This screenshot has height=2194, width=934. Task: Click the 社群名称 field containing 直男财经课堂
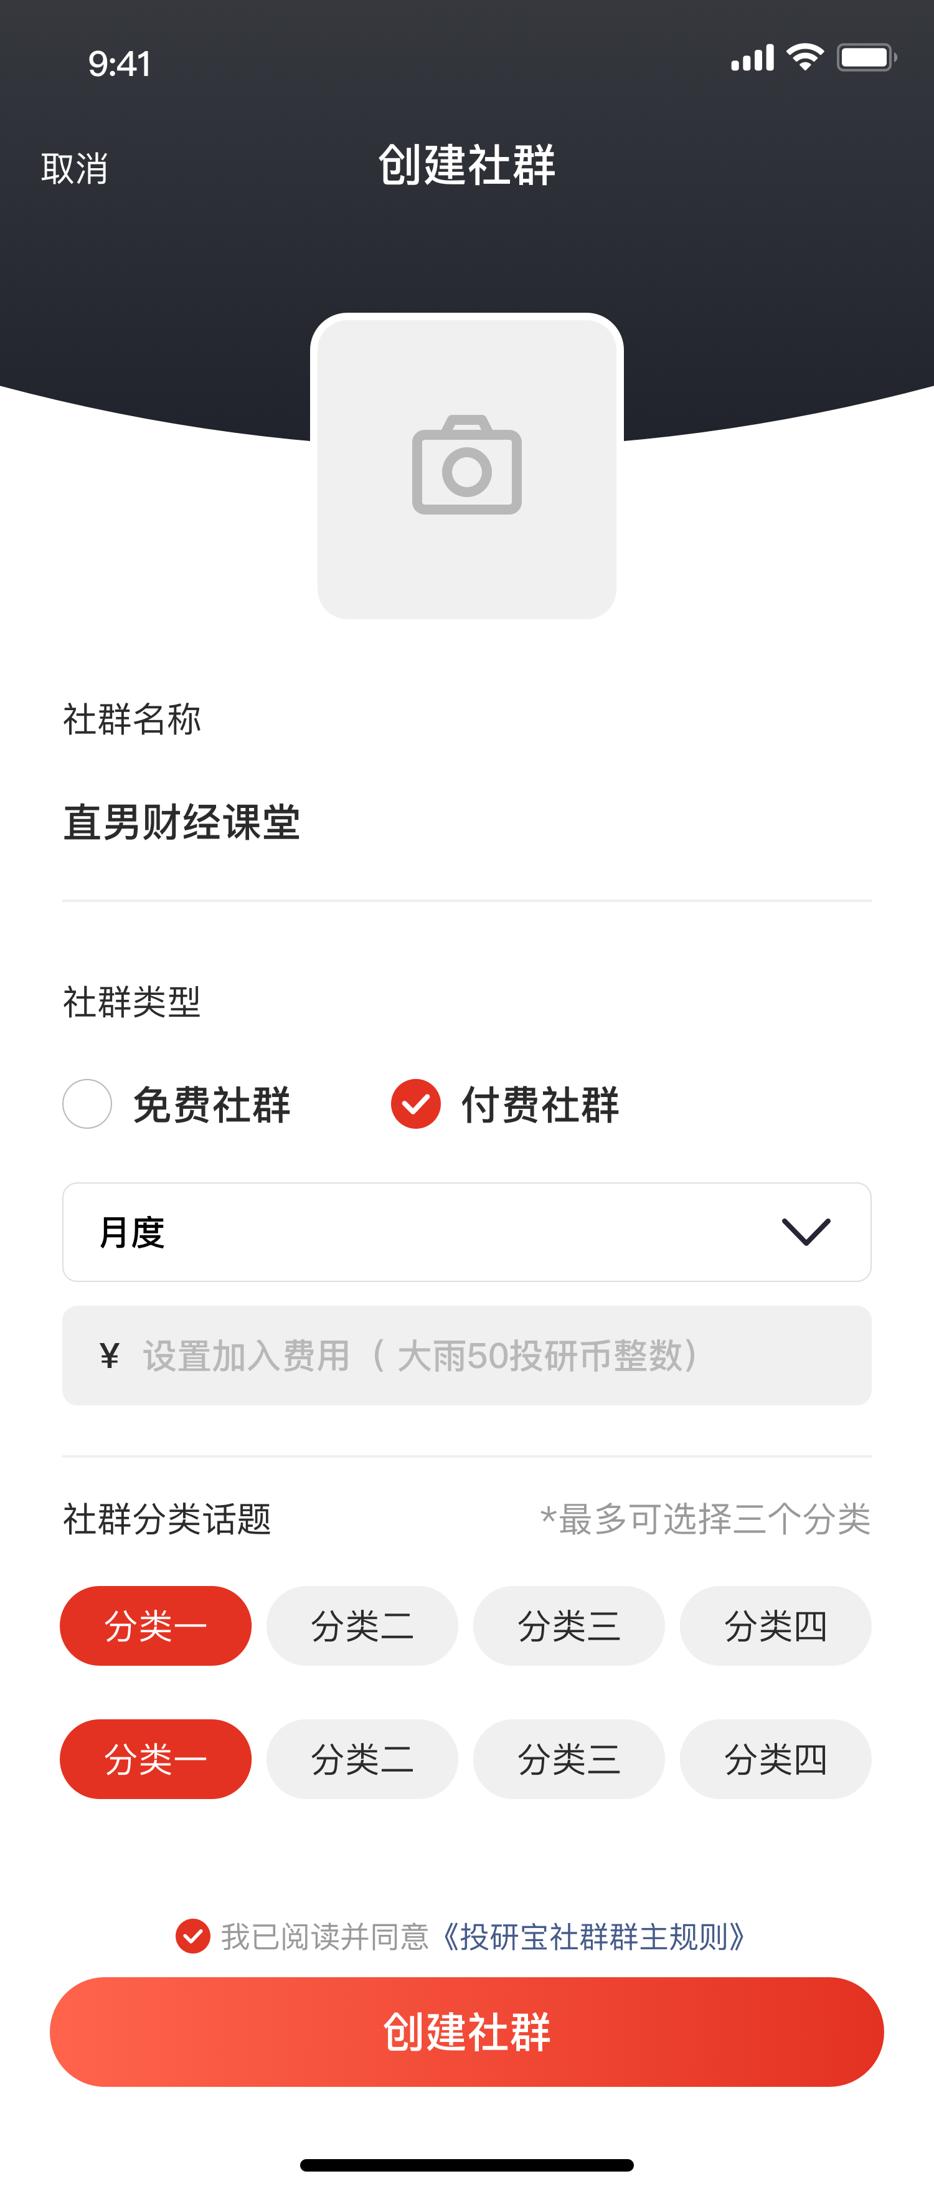click(x=466, y=823)
